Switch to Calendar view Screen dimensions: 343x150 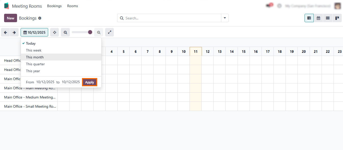coord(318,18)
